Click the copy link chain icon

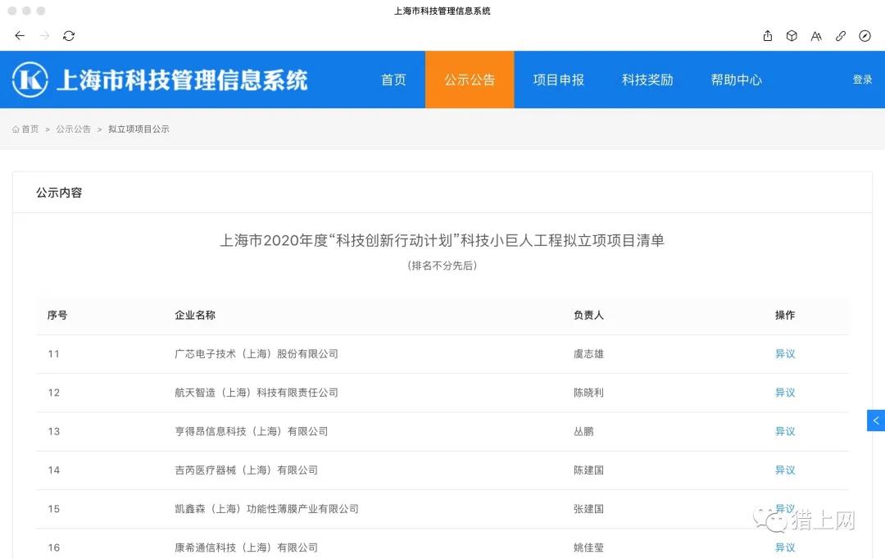[841, 36]
